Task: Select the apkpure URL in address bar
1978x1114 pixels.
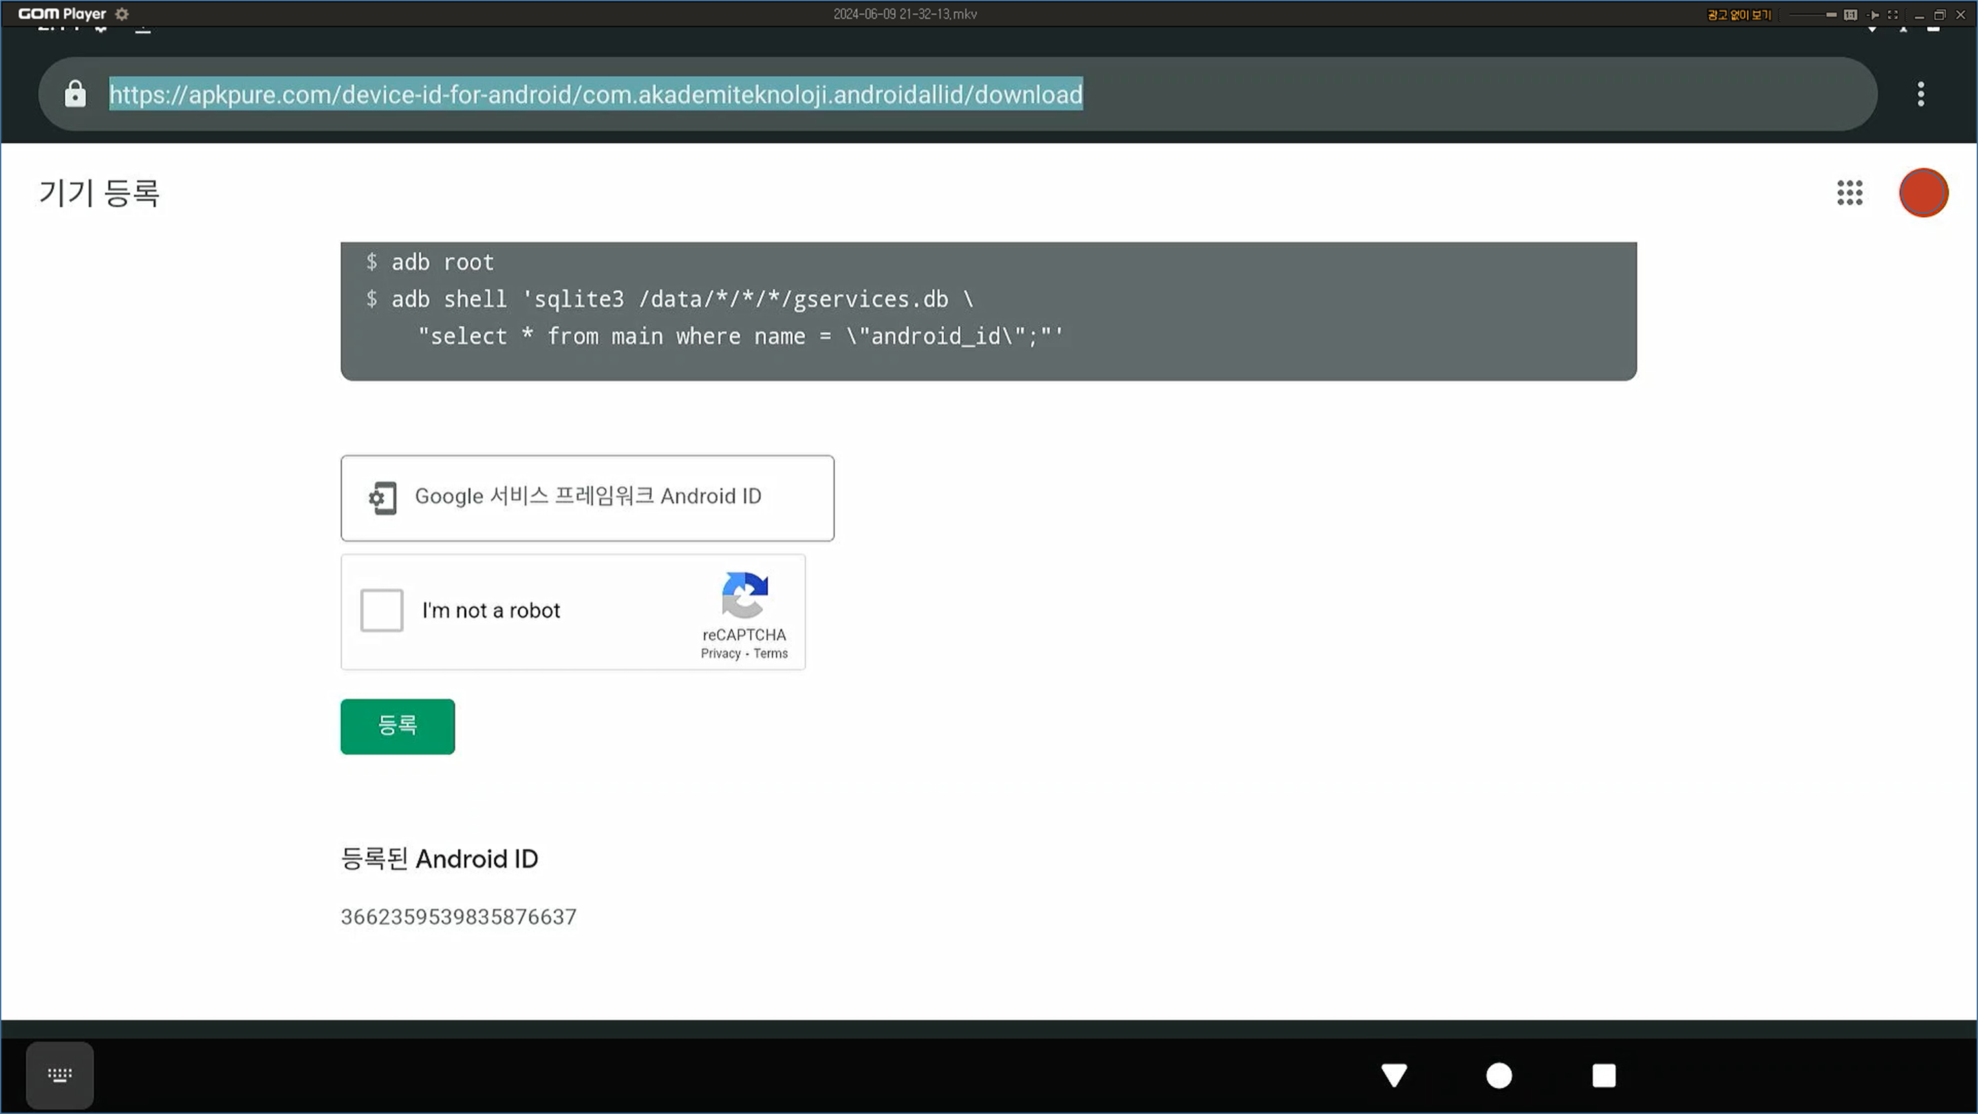Action: tap(595, 94)
